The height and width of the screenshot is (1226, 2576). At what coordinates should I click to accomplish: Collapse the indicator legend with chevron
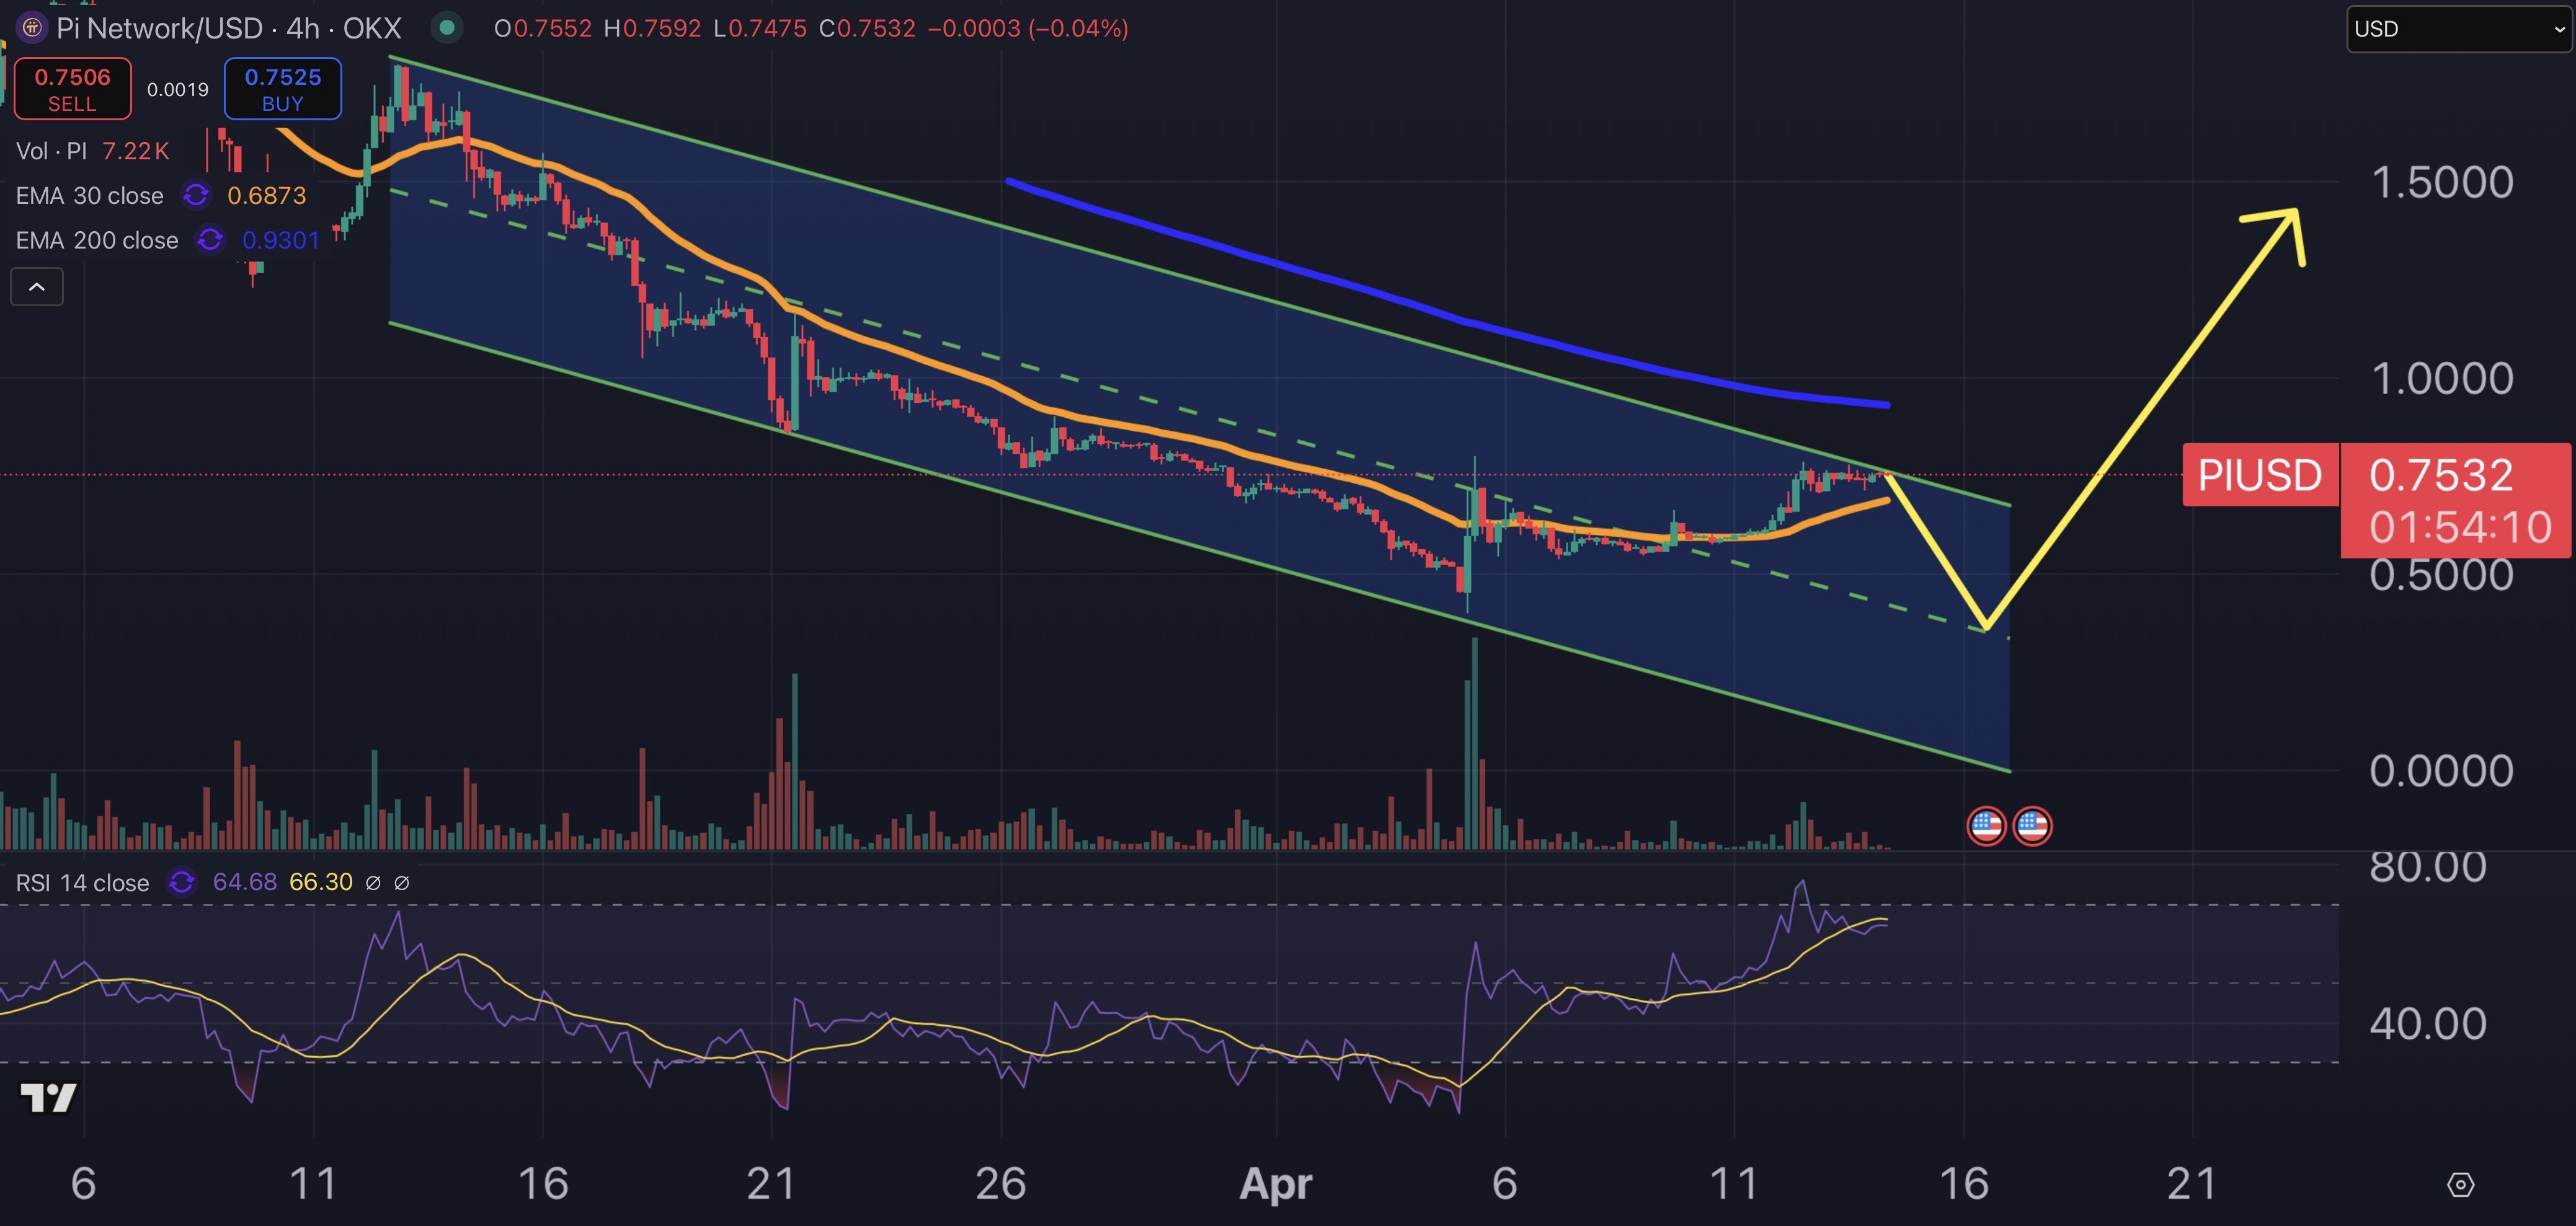click(x=37, y=288)
